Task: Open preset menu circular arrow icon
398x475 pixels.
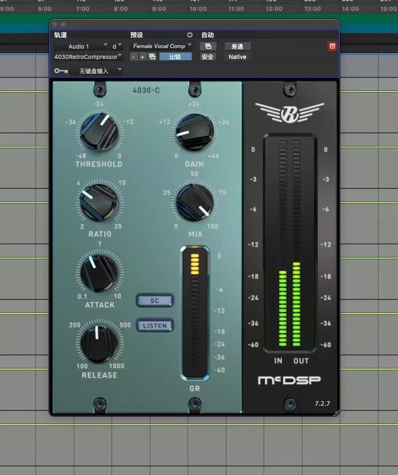Action: 189,35
